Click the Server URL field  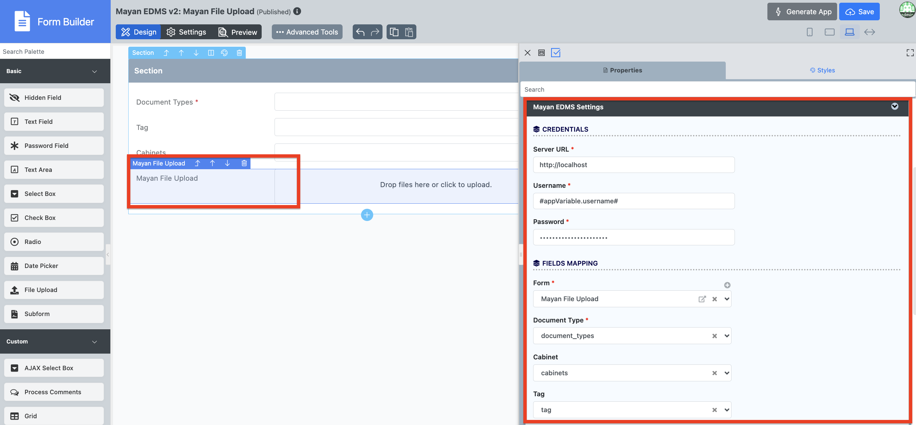point(634,165)
